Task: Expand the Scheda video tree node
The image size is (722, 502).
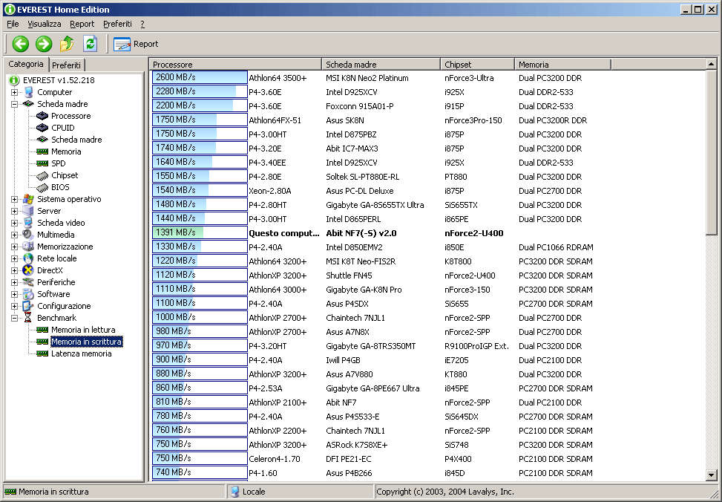Action: [x=14, y=223]
